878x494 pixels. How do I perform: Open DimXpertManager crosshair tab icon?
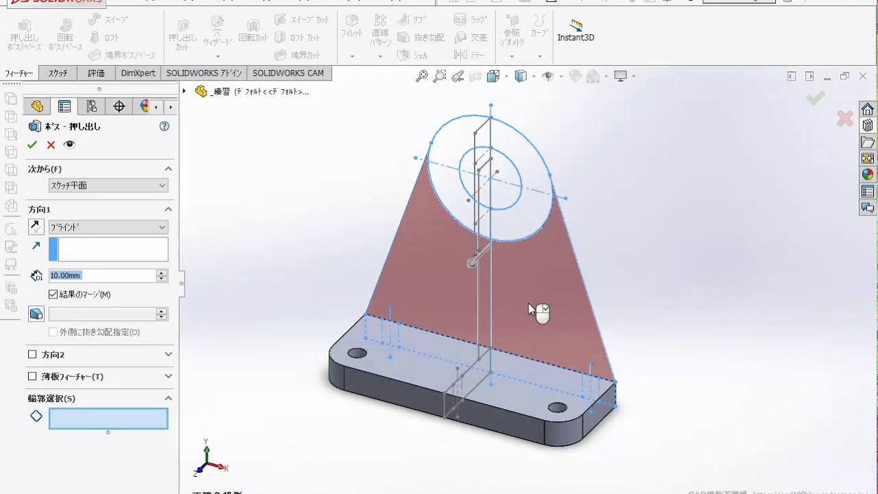[x=119, y=106]
